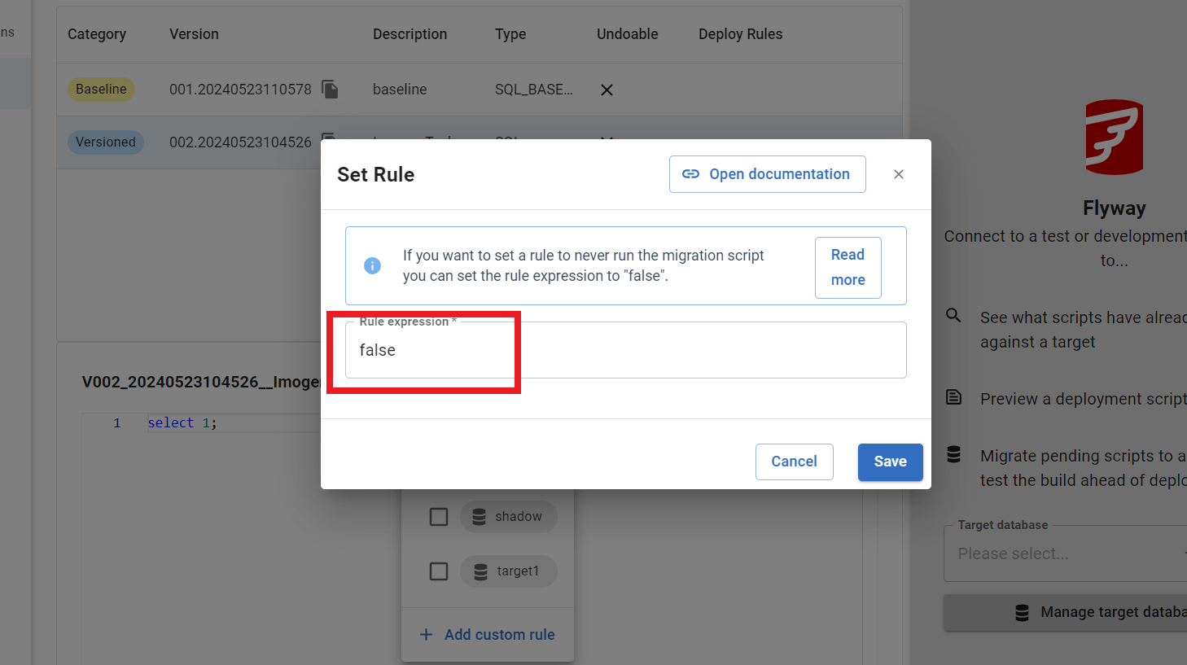Image resolution: width=1187 pixels, height=665 pixels.
Task: Close the Set Rule dialog
Action: click(899, 174)
